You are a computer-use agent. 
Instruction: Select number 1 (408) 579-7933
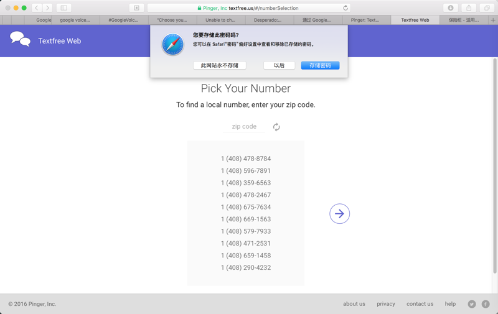[246, 231]
